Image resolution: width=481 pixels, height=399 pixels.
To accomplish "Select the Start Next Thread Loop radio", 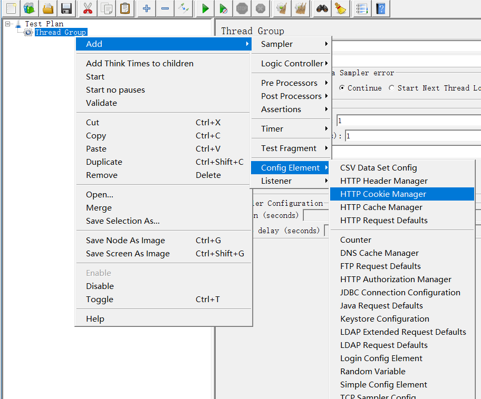I will [391, 88].
